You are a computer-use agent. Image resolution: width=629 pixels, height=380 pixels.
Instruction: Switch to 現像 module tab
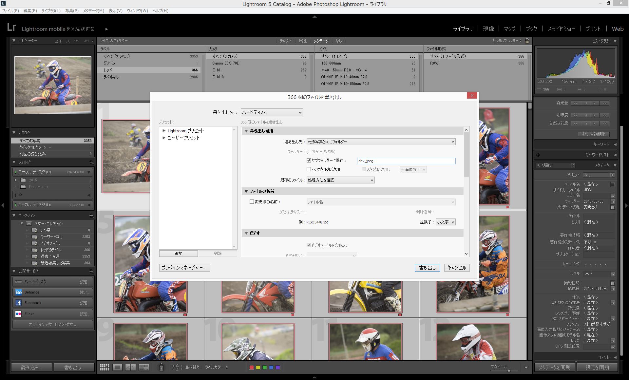tap(488, 29)
